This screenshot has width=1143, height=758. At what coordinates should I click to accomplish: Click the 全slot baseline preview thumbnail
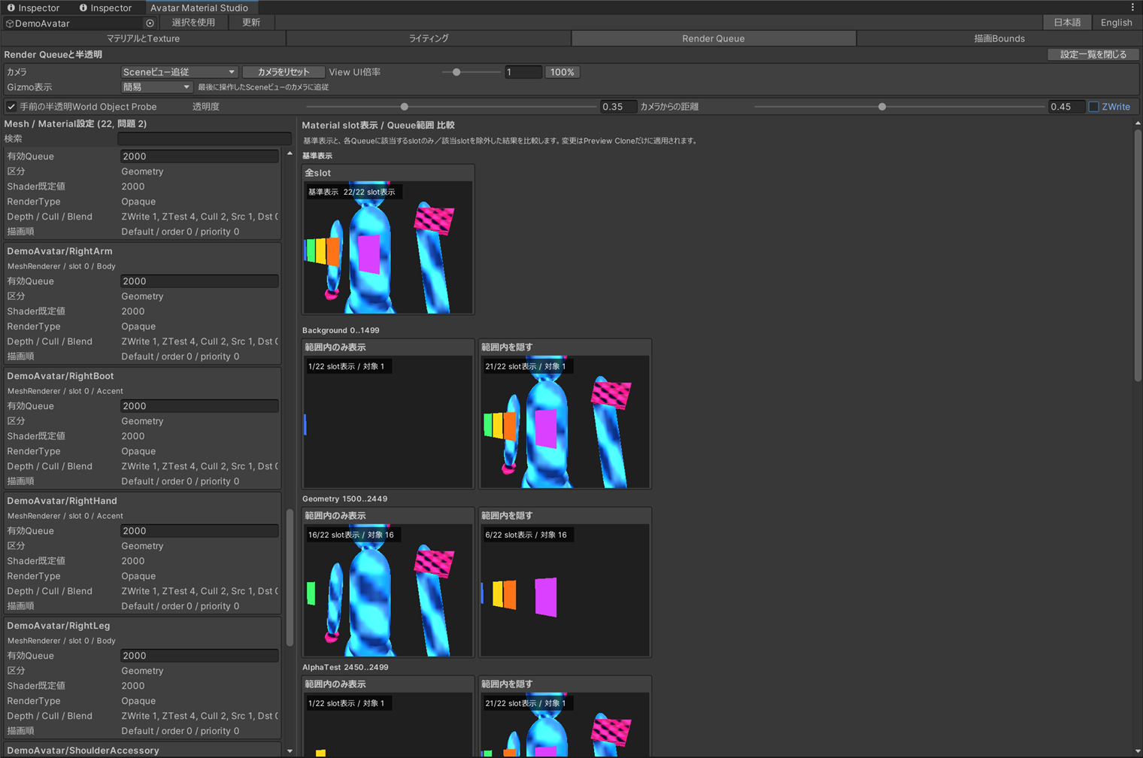pyautogui.click(x=388, y=247)
